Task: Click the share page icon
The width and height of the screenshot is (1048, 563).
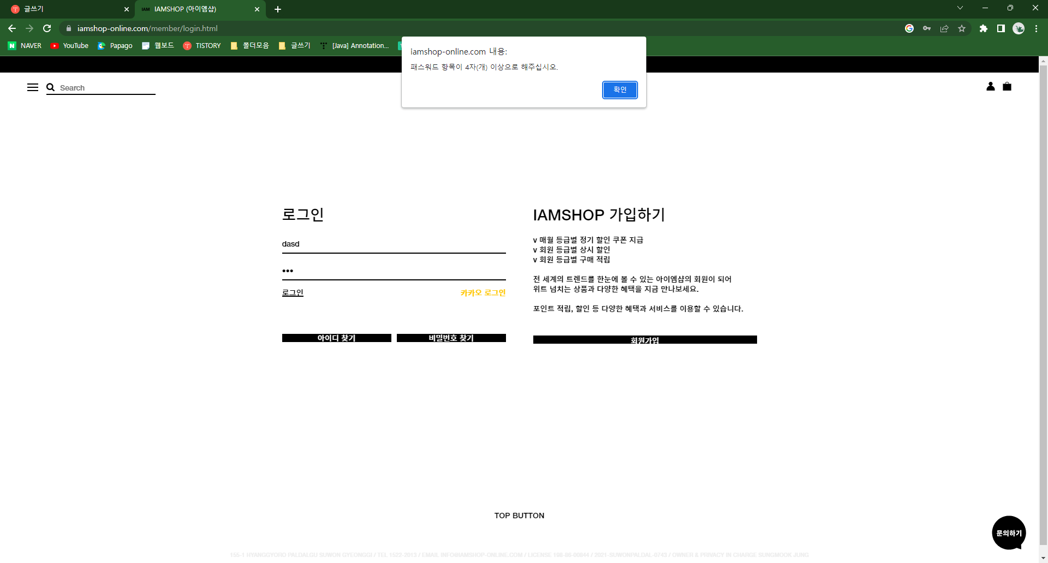Action: tap(944, 28)
